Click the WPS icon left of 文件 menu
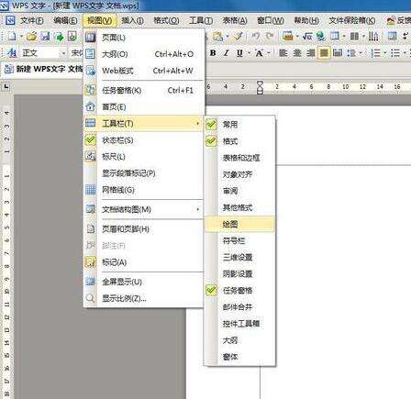This screenshot has width=411, height=399. pos(10,20)
